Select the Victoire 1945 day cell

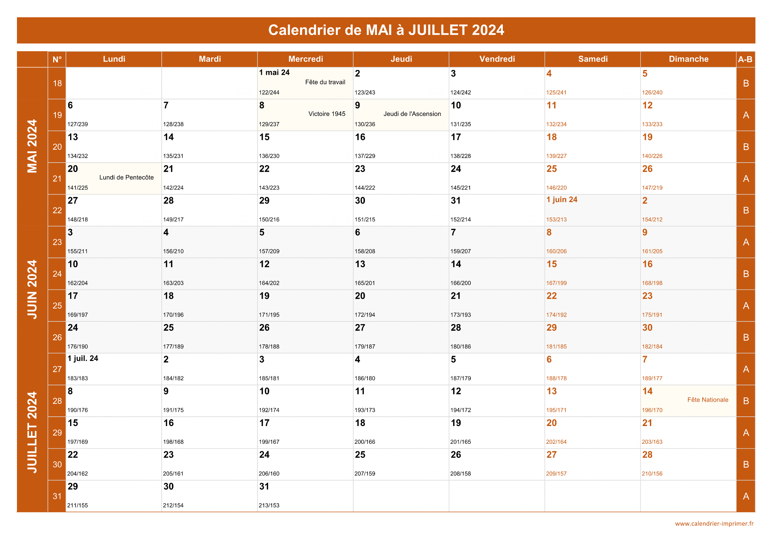(305, 115)
